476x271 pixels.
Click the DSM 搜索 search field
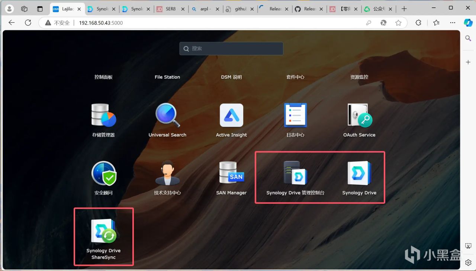click(x=231, y=49)
